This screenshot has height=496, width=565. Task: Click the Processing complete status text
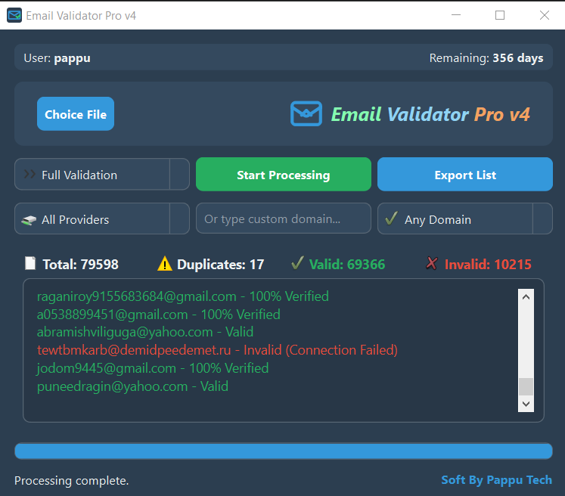[x=71, y=481]
